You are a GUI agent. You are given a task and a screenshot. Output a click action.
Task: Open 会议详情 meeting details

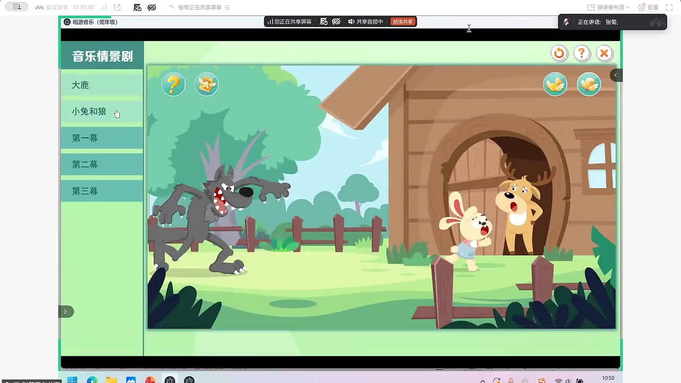[52, 7]
